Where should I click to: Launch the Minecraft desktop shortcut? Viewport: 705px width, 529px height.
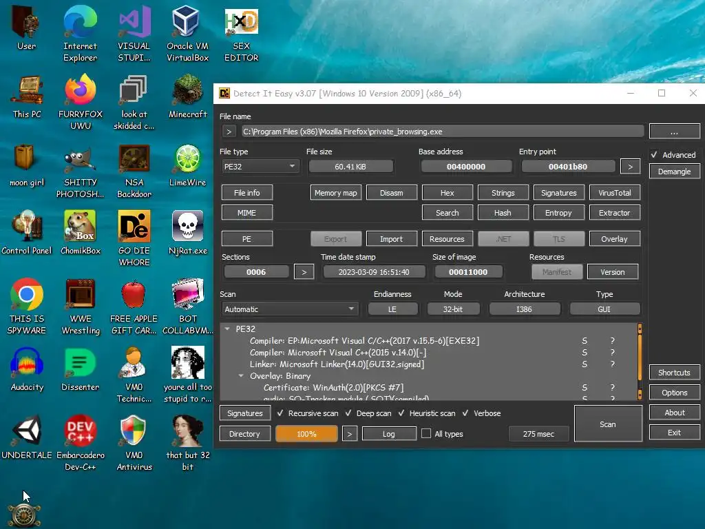tap(187, 97)
